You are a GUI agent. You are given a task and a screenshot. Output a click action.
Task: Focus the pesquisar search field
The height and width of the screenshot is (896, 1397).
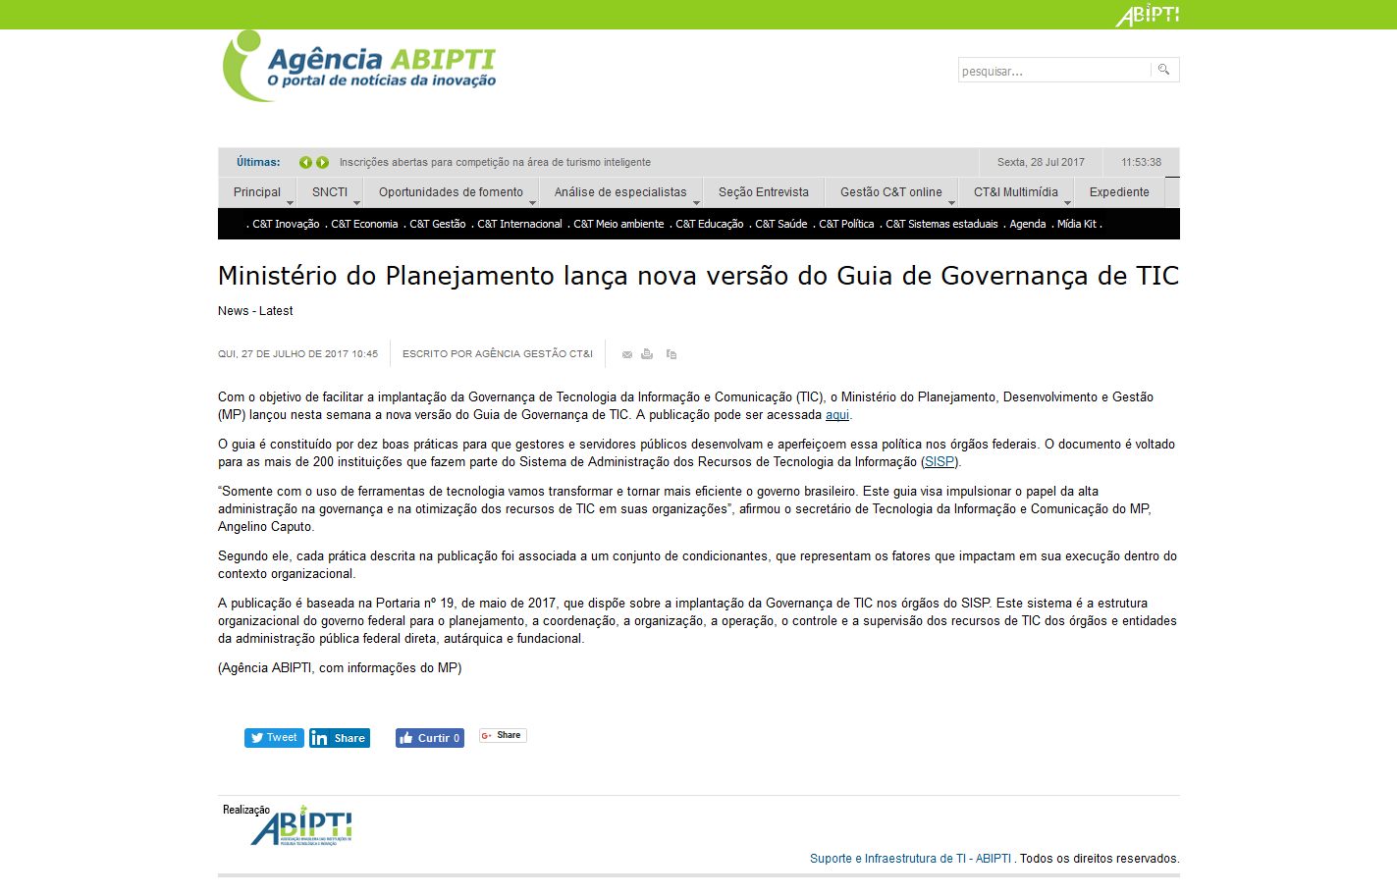coord(1054,71)
